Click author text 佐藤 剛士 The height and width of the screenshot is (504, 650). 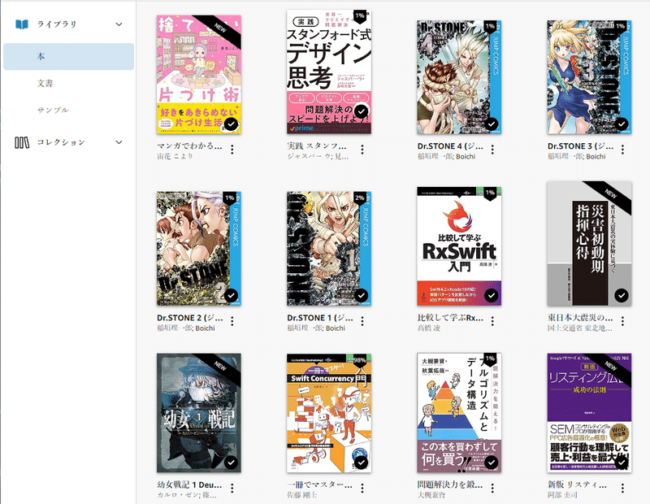click(x=302, y=495)
